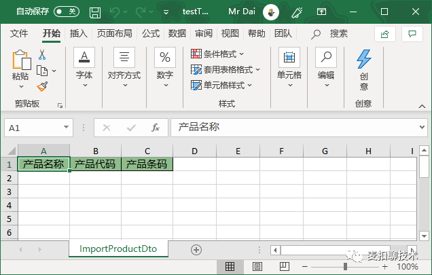Image resolution: width=432 pixels, height=275 pixels.
Task: Open the Copy dropdown arrow
Action: [54, 71]
